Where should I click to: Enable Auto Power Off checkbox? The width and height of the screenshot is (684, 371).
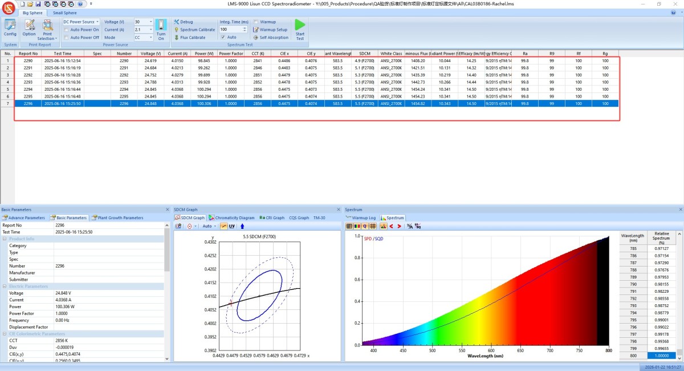click(x=66, y=38)
